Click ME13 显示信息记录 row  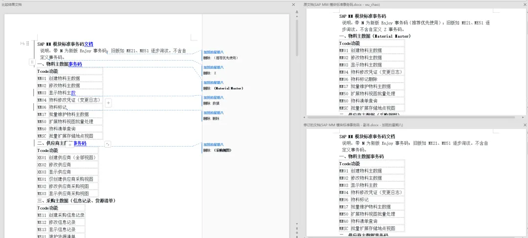[x=61, y=230]
